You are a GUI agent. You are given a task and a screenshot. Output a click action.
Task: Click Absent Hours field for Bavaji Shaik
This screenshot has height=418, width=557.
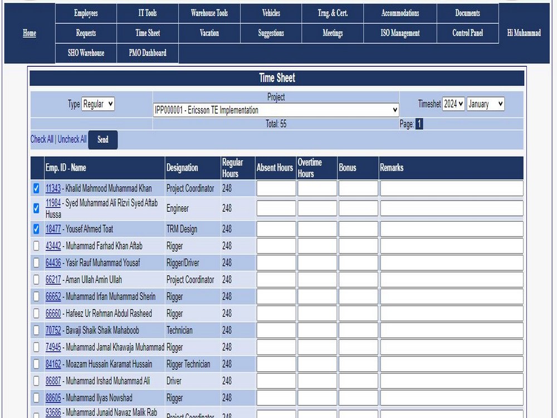point(276,330)
